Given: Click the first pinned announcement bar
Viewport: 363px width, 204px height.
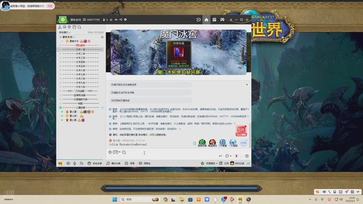Looking at the screenshot, I should 150,85.
